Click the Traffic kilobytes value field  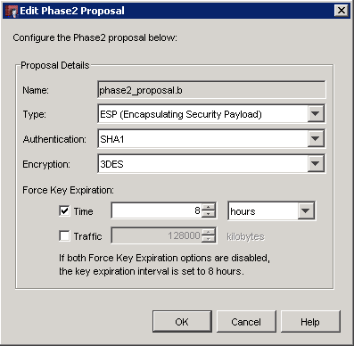157,235
